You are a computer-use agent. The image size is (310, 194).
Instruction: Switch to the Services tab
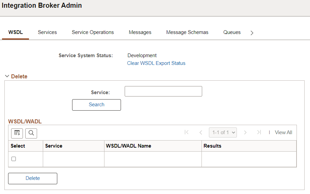point(47,32)
